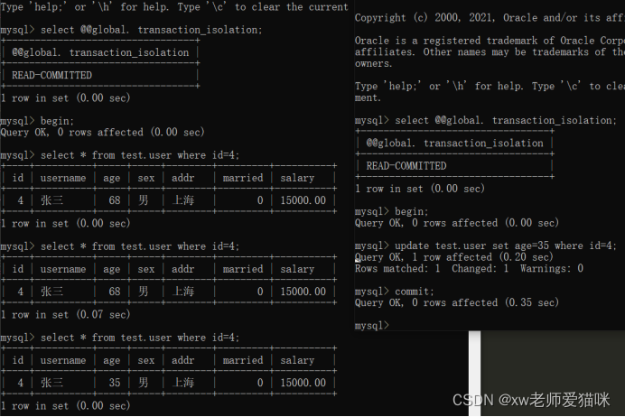Viewport: 625px width, 417px height.
Task: Click 'Rows matched: 1 Changed: 1 Warnings: 0' line
Action: pyautogui.click(x=469, y=269)
